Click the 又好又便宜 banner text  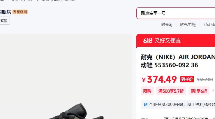tap(168, 41)
